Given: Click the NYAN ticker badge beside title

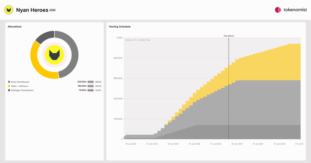Looking at the screenshot, I should pyautogui.click(x=53, y=10).
